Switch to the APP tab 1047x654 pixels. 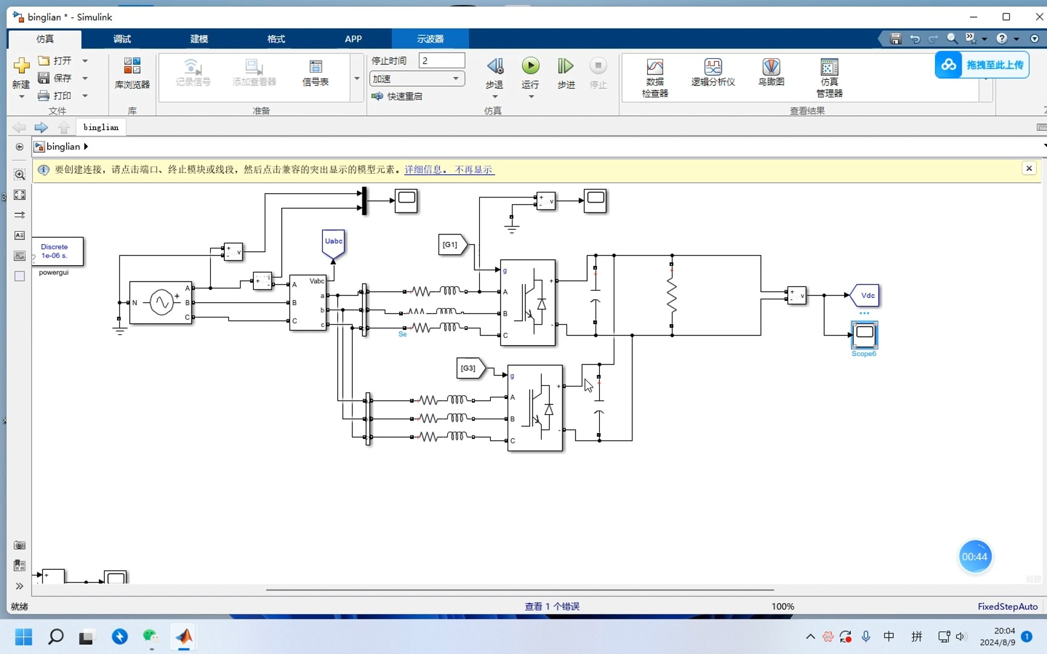tap(353, 39)
